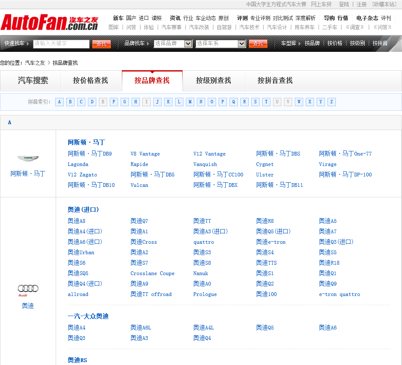Open 新车 in the top navigation
402x365 pixels.
pyautogui.click(x=118, y=18)
